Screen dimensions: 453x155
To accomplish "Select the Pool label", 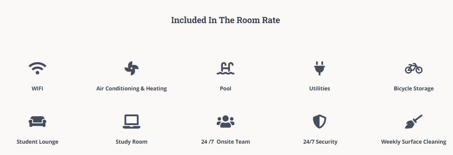I will (225, 88).
